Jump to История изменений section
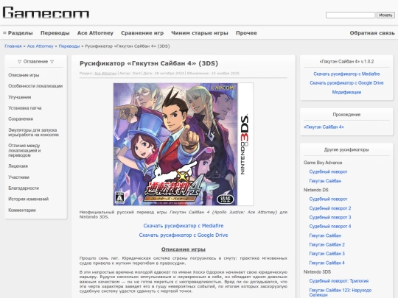The height and width of the screenshot is (298, 398). [28, 199]
